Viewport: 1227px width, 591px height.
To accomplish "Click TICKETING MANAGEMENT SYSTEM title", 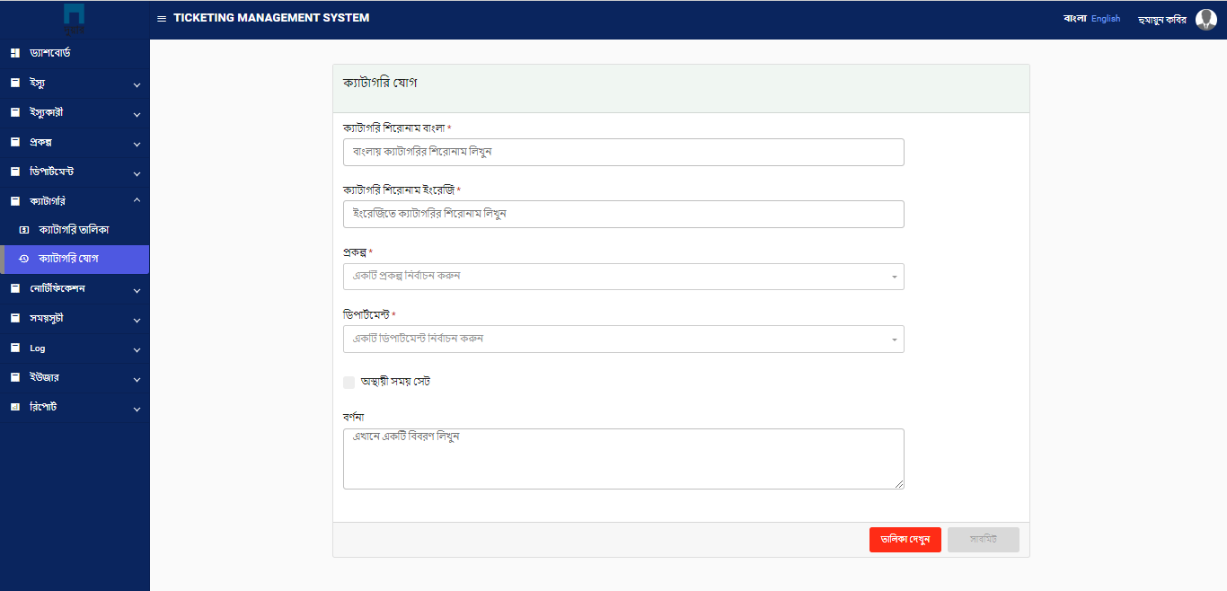I will click(x=271, y=18).
